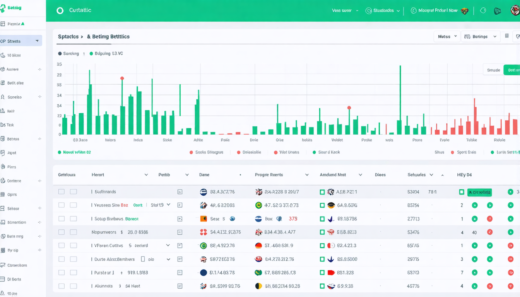Select Soneico in the sidebar
Image resolution: width=520 pixels, height=297 pixels.
[15, 97]
